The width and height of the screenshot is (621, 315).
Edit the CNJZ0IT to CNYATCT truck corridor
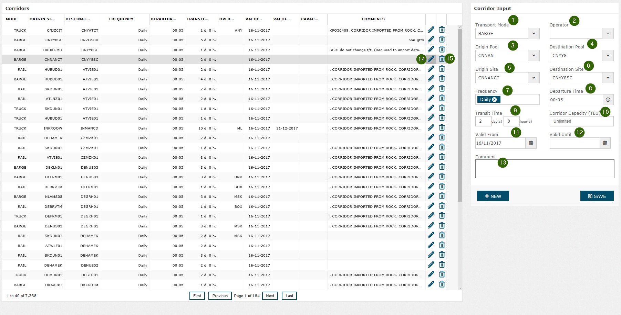click(431, 30)
